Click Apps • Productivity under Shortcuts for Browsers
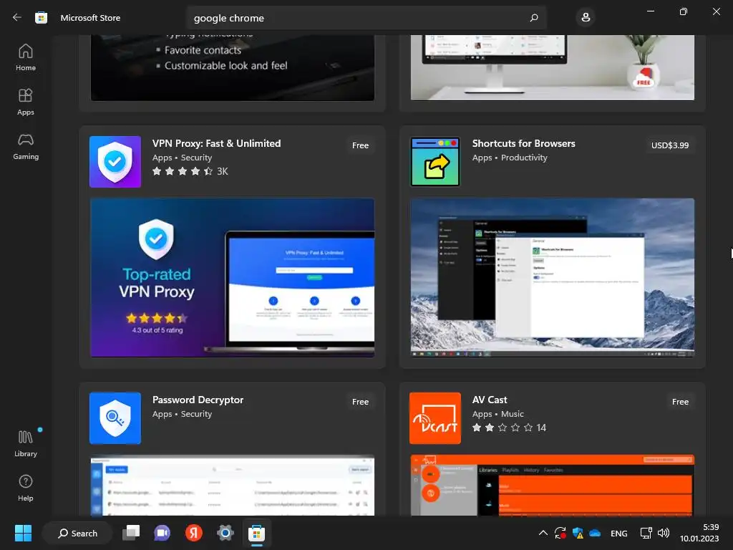 coord(510,158)
